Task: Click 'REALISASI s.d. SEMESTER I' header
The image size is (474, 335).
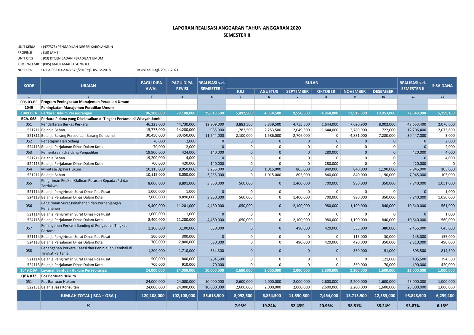Action: [212, 86]
